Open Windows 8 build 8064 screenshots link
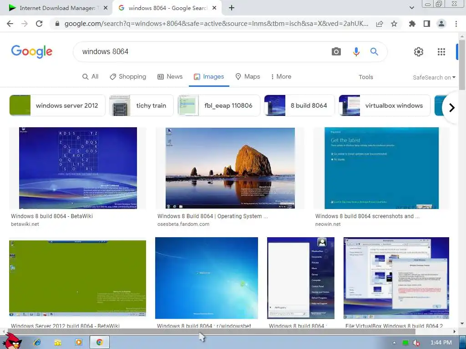The width and height of the screenshot is (466, 349). [367, 216]
